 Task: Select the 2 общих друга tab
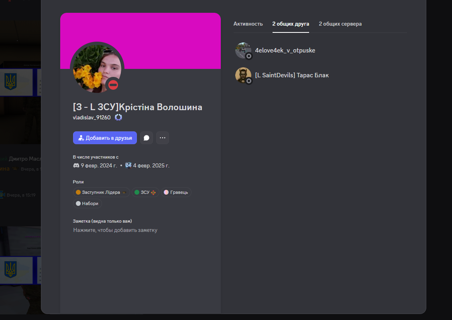(291, 24)
